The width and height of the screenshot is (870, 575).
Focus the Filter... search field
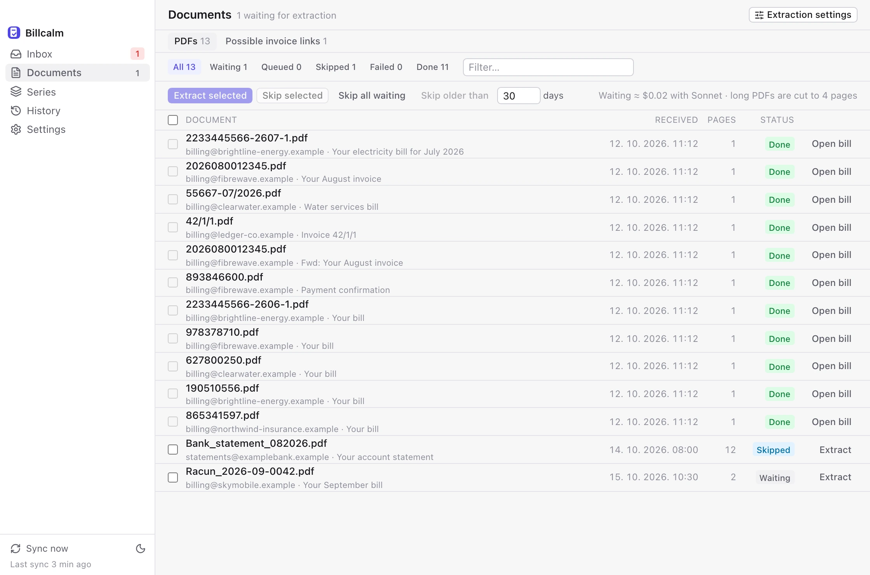click(548, 67)
